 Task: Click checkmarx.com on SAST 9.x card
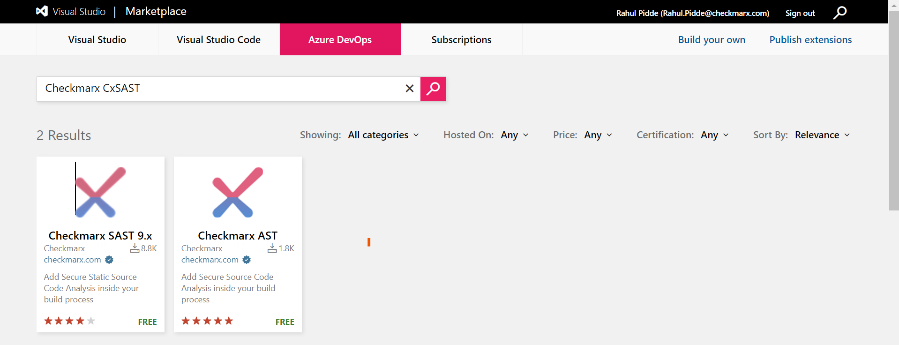(x=73, y=260)
